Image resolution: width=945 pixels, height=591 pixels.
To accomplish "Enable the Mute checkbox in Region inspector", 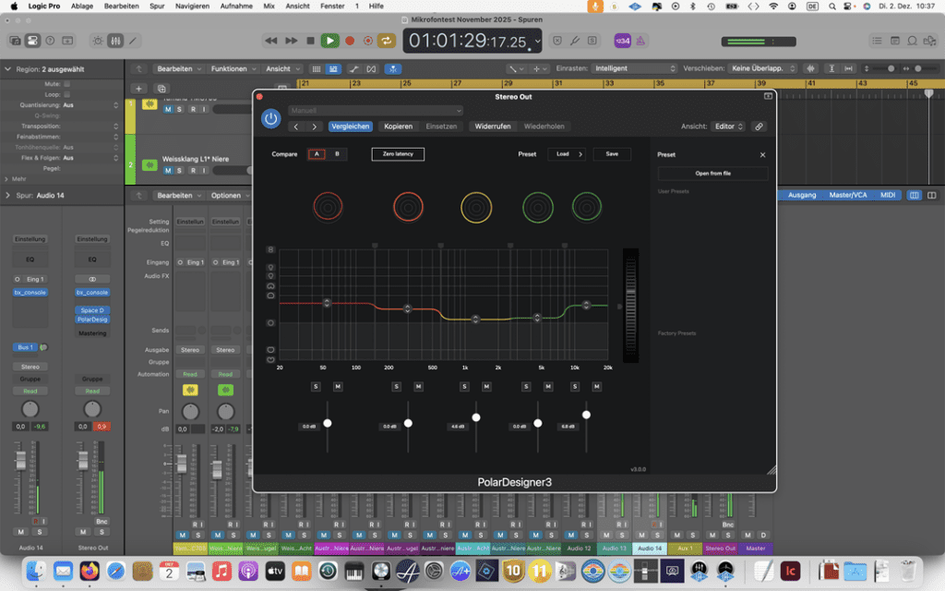I will click(x=66, y=83).
